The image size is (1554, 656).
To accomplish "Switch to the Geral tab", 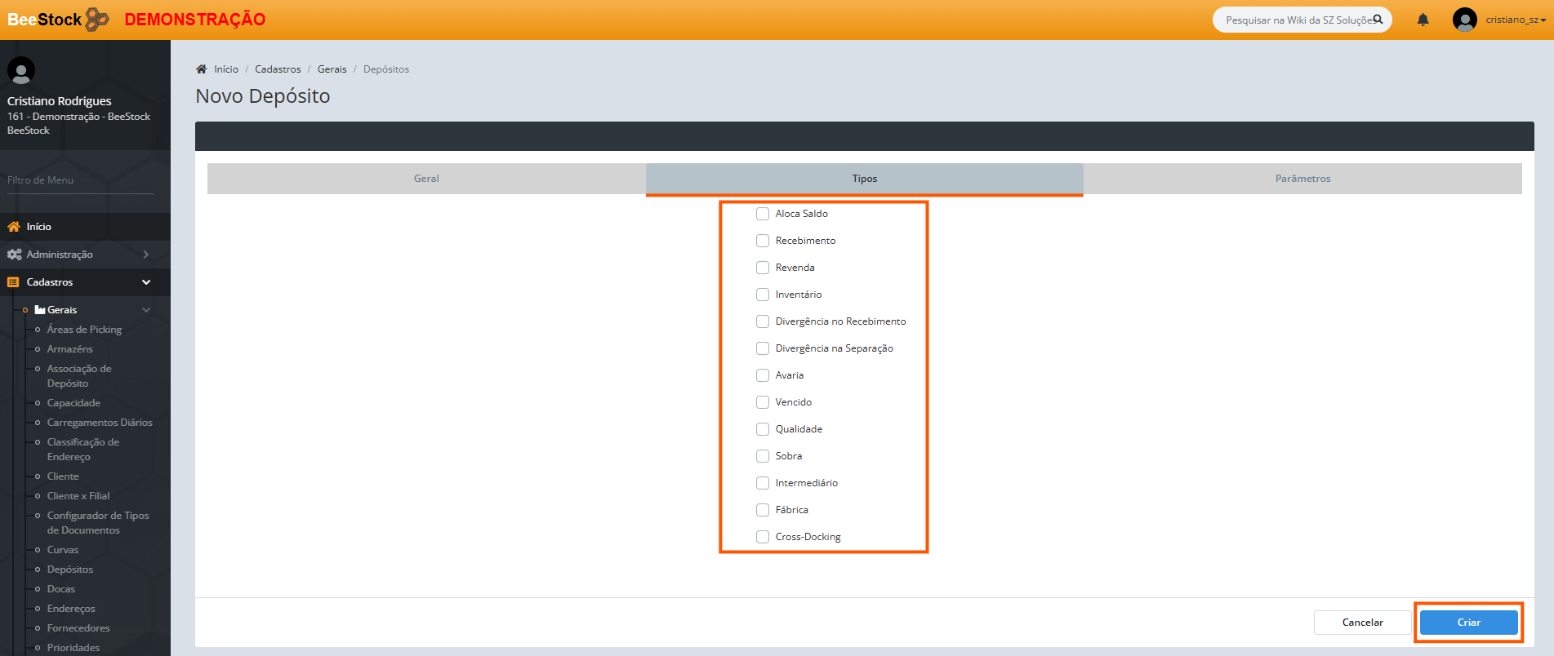I will (426, 179).
